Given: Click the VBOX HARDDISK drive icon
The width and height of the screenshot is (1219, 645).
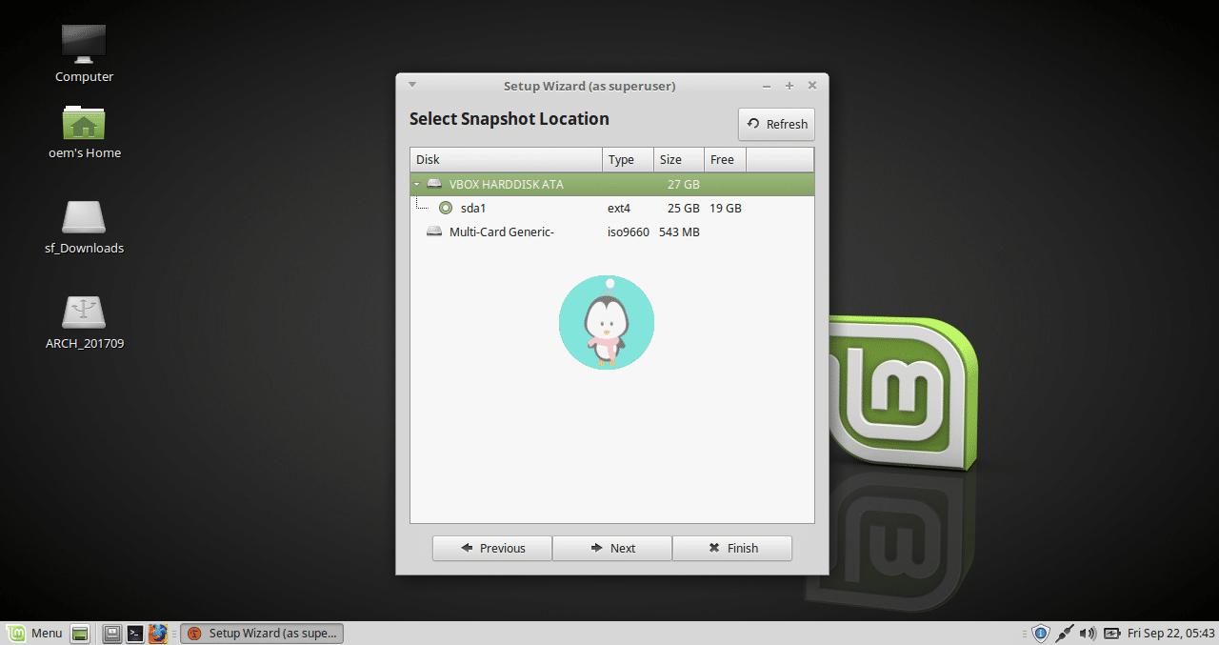Looking at the screenshot, I should 434,184.
